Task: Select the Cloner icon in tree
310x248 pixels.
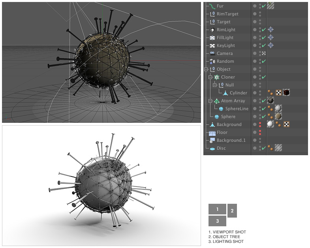Action: pyautogui.click(x=216, y=77)
